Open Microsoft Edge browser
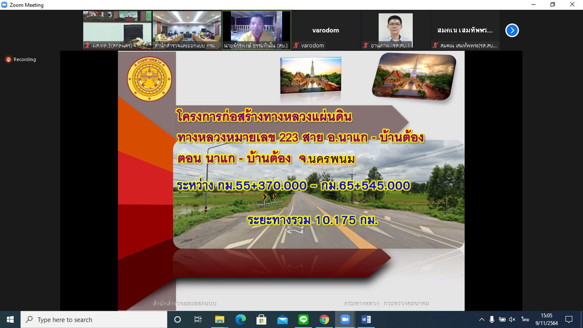 coord(240,320)
